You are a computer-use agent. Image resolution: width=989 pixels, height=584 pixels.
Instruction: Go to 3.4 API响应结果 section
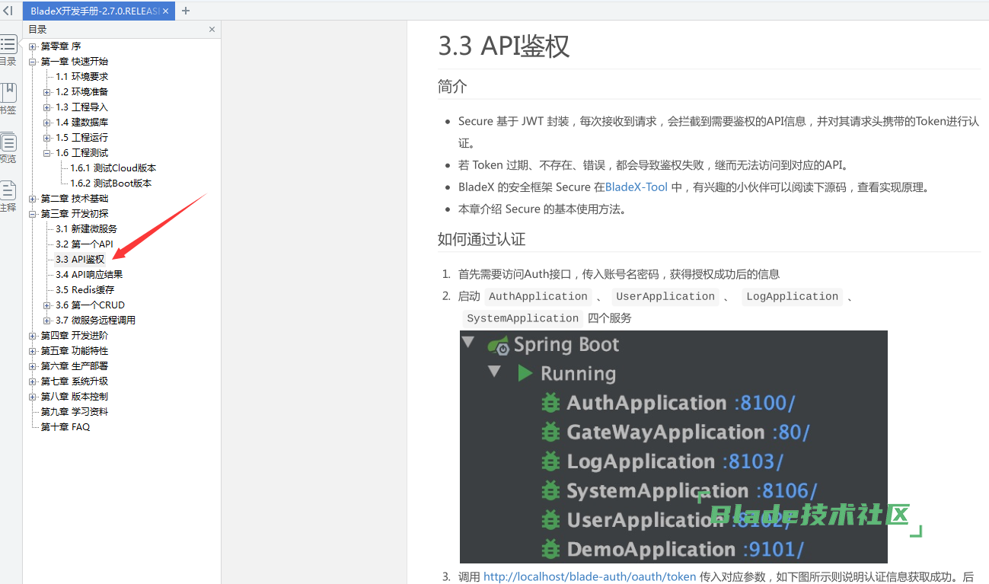pyautogui.click(x=88, y=275)
